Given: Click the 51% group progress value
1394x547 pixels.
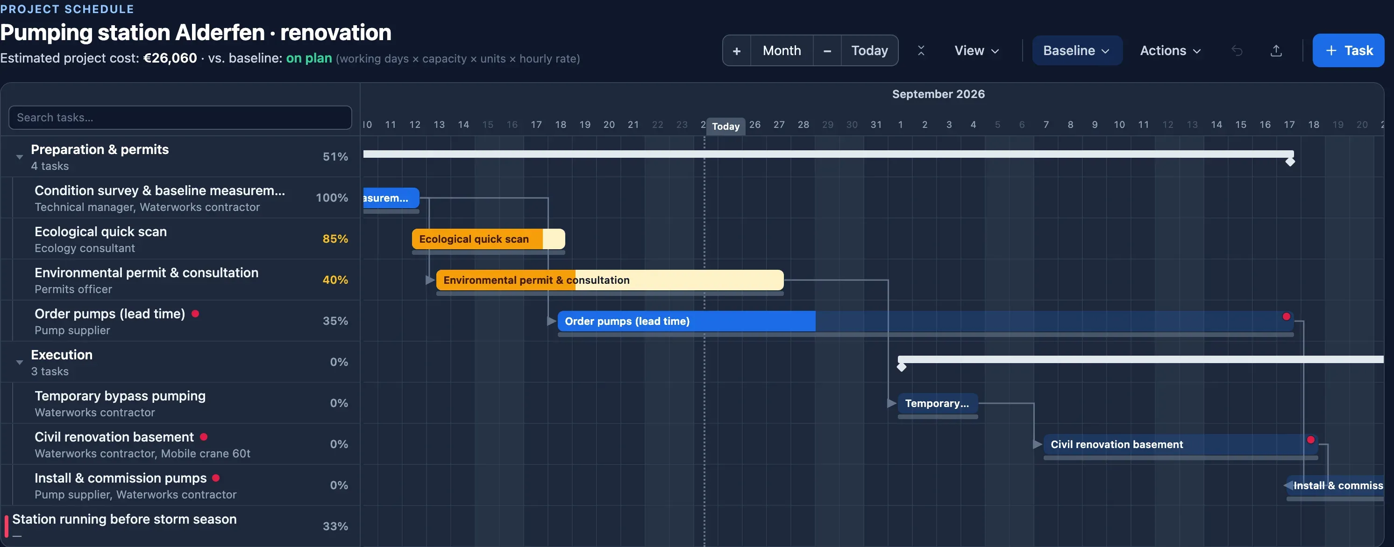Looking at the screenshot, I should pos(335,157).
